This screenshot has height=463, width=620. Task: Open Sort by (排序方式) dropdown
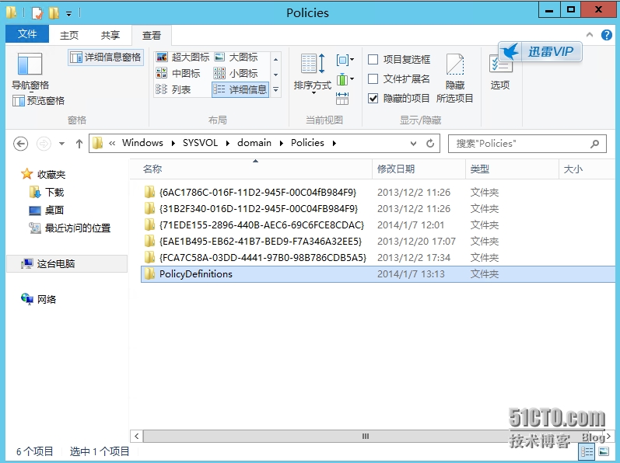pyautogui.click(x=313, y=73)
